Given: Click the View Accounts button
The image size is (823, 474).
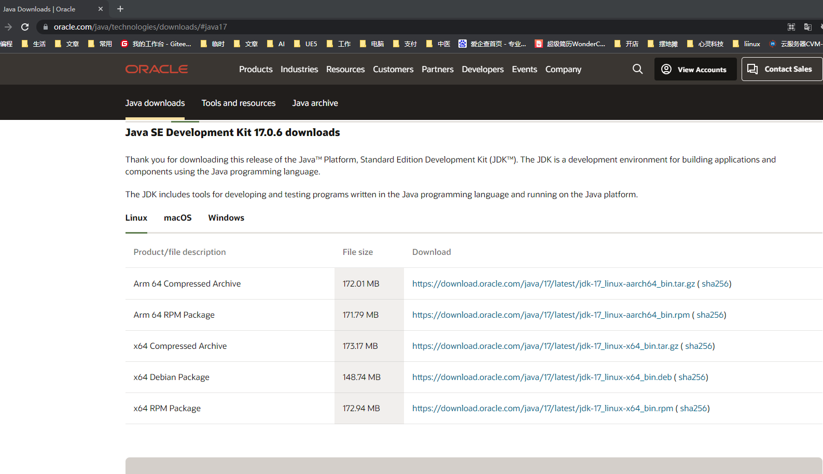Looking at the screenshot, I should (695, 69).
